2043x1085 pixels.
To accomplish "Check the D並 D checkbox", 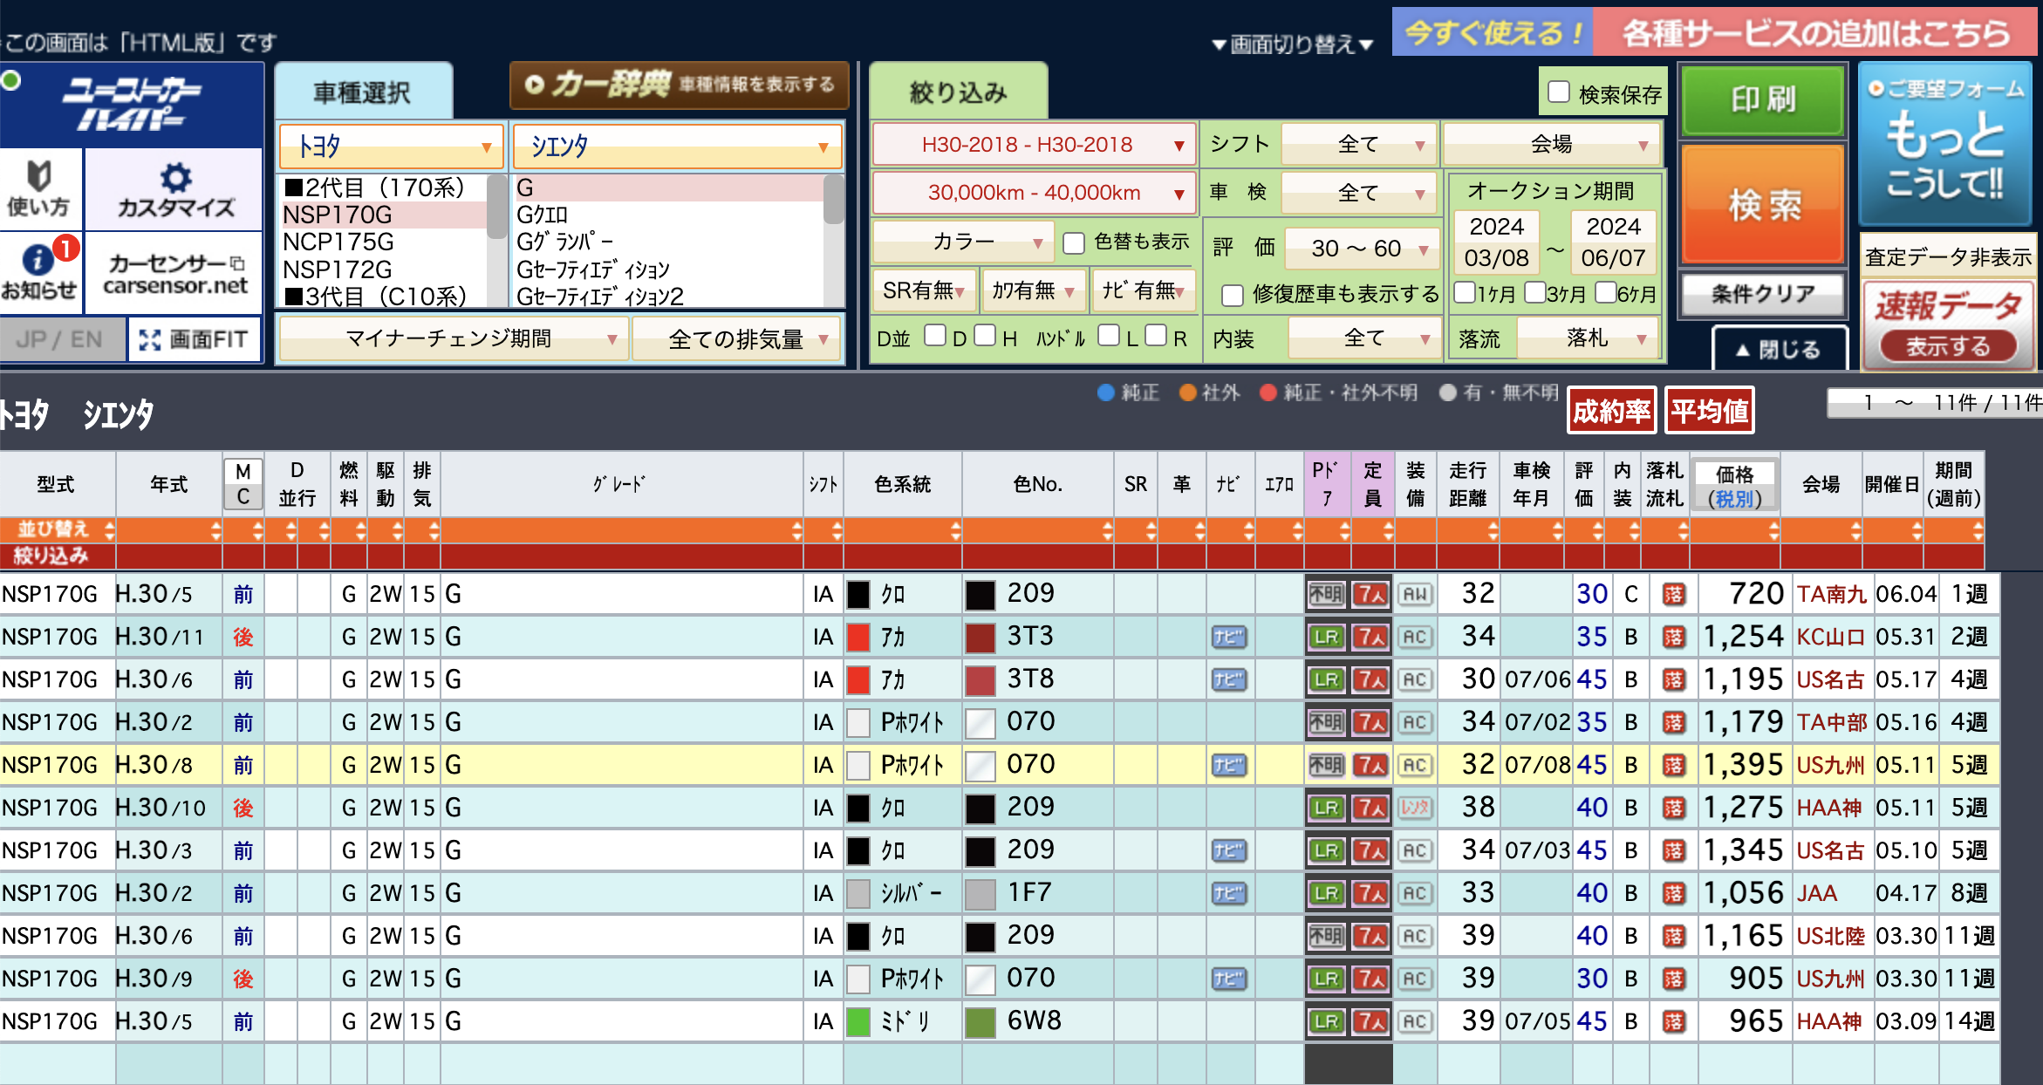I will coord(935,335).
